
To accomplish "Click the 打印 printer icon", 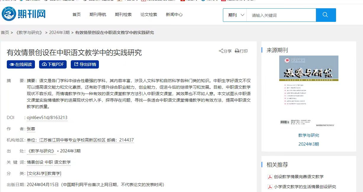I will (x=237, y=51).
